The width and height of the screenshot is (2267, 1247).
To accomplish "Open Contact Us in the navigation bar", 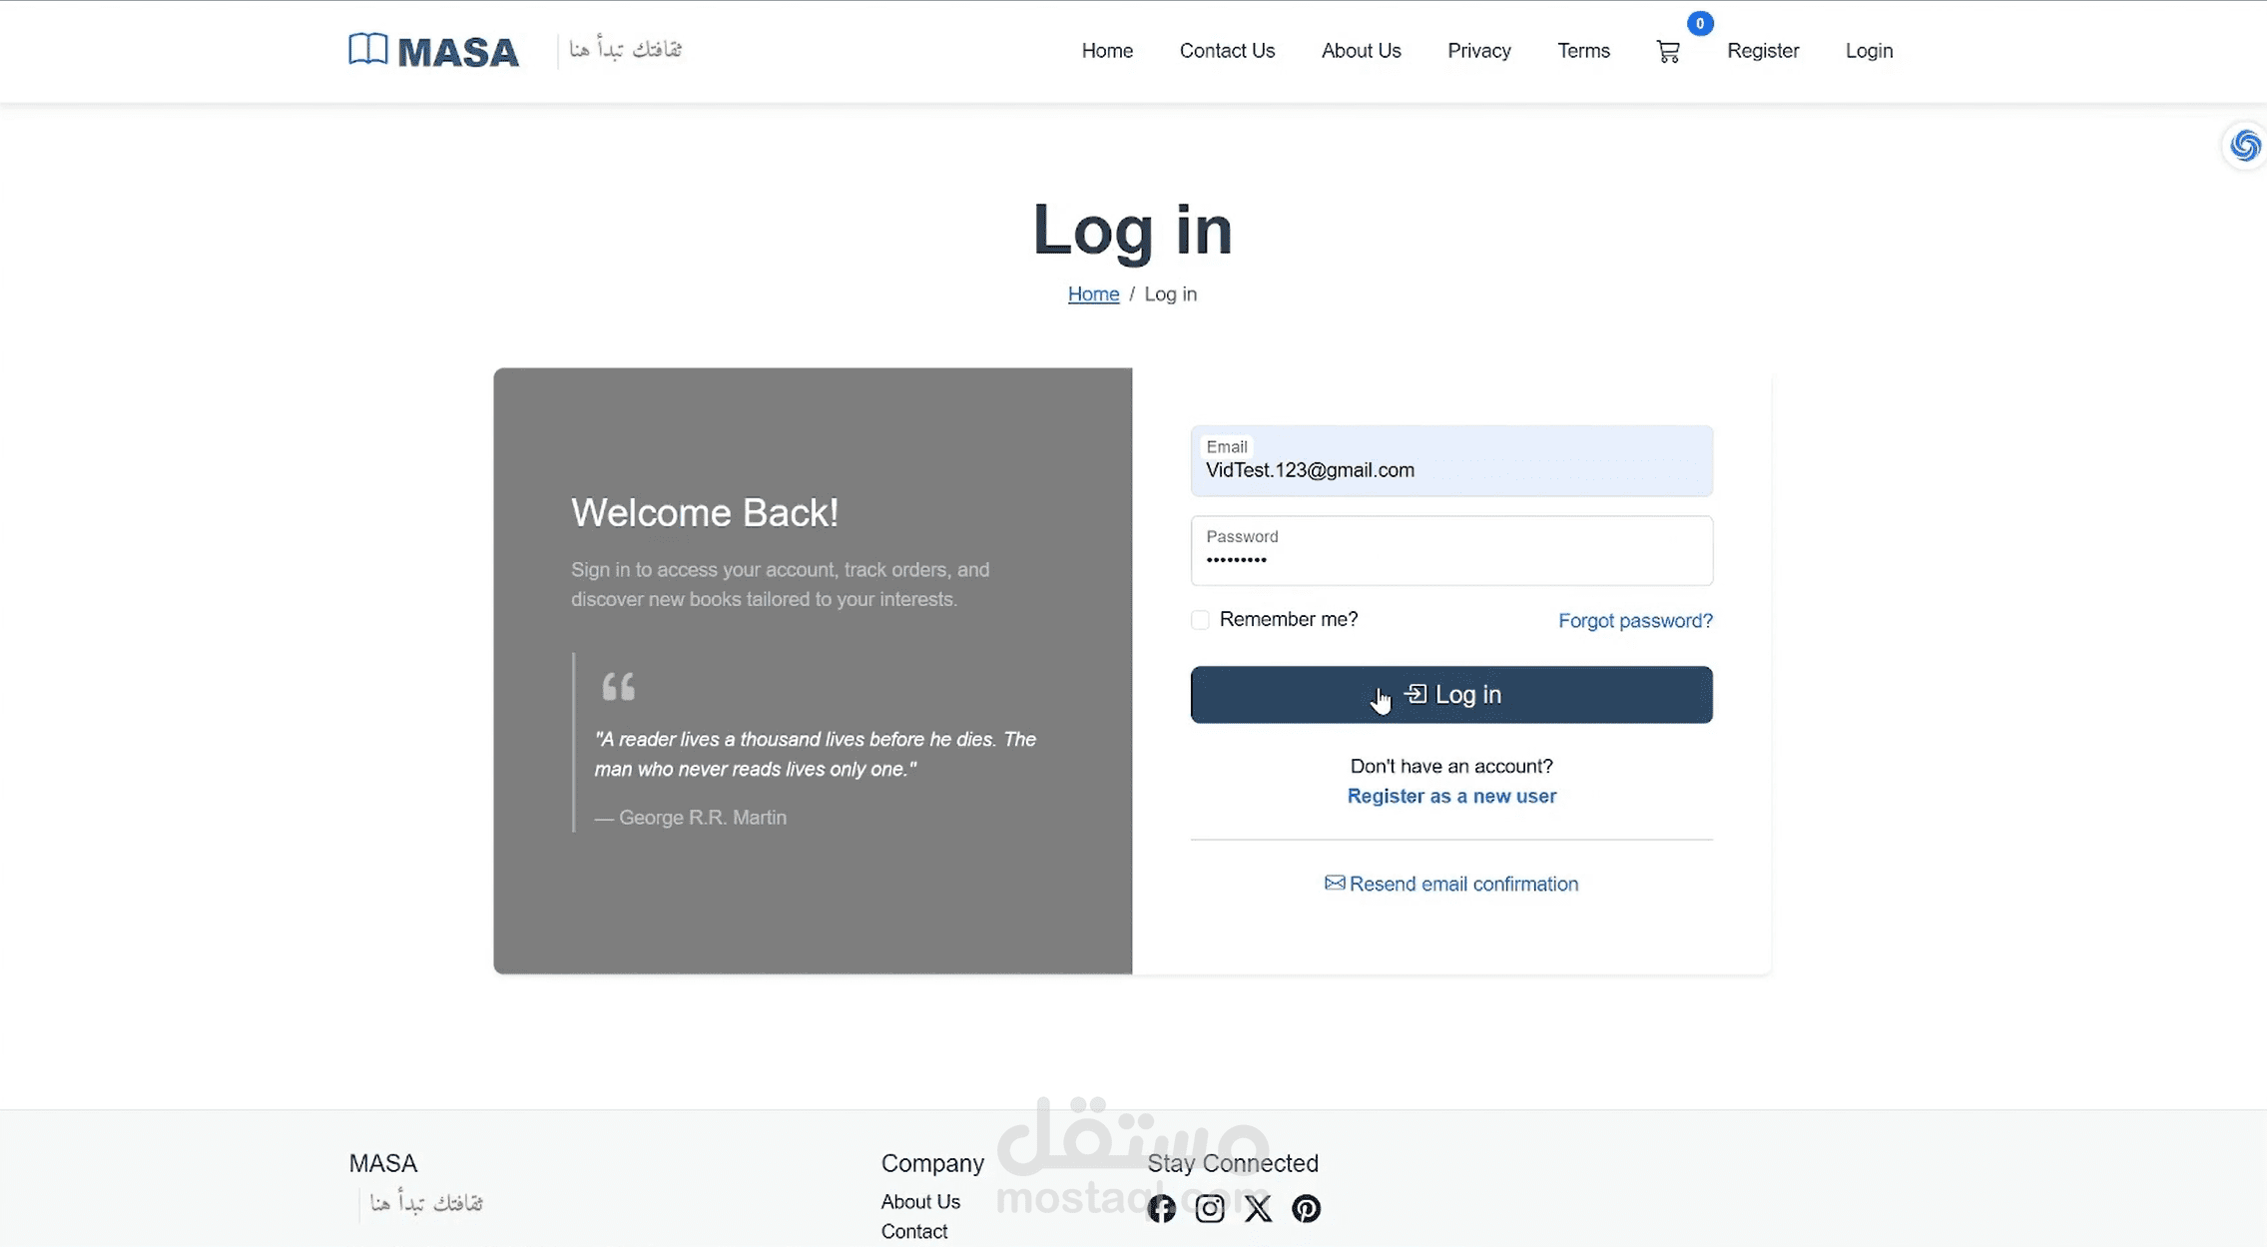I will click(x=1227, y=51).
